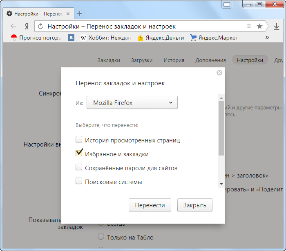Switch to the Дополнения tab
The width and height of the screenshot is (286, 251).
click(x=210, y=60)
